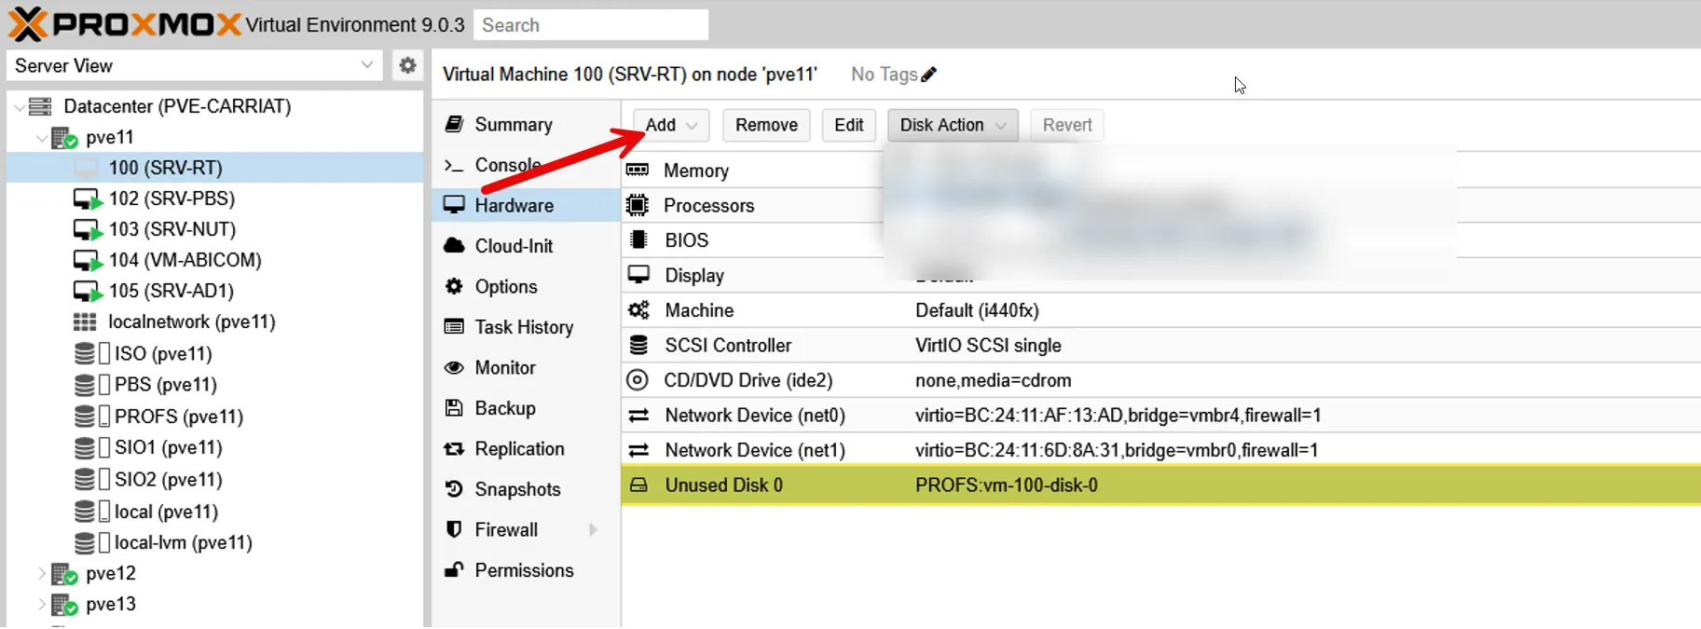The height and width of the screenshot is (629, 1701).
Task: Open the Disk Action dropdown menu
Action: point(952,125)
